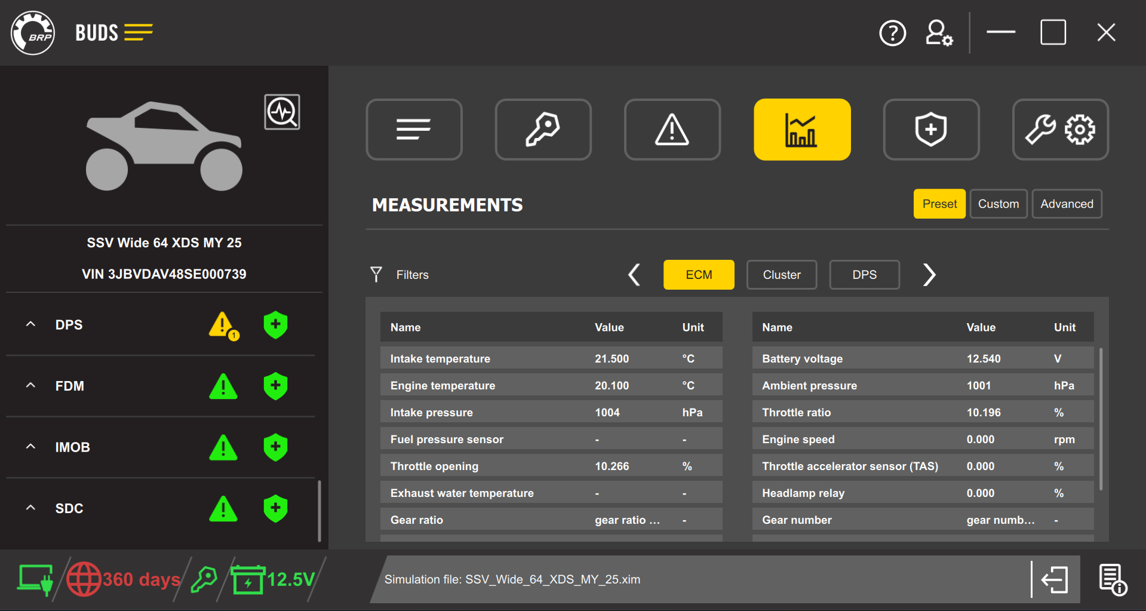This screenshot has width=1146, height=611.
Task: Collapse the FDM section
Action: click(30, 386)
